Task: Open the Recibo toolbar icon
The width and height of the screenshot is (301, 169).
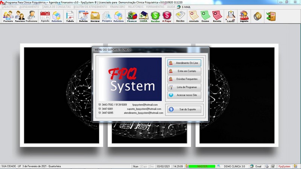Action: click(180, 17)
